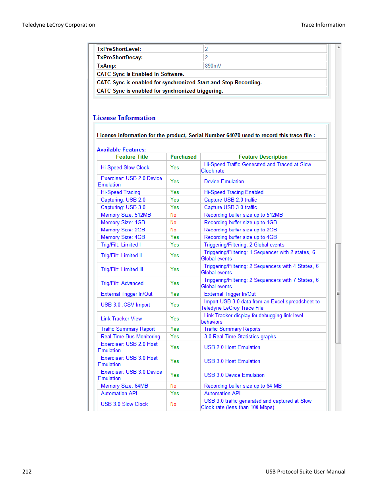Click 'Yes' in Automation API row
The image size is (379, 491).
[175, 394]
